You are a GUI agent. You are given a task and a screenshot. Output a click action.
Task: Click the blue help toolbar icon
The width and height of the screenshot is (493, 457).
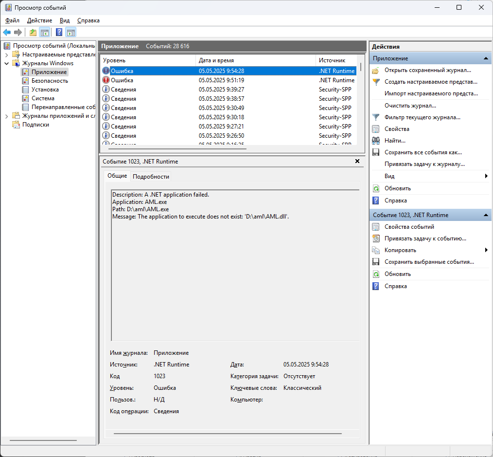pyautogui.click(x=59, y=33)
